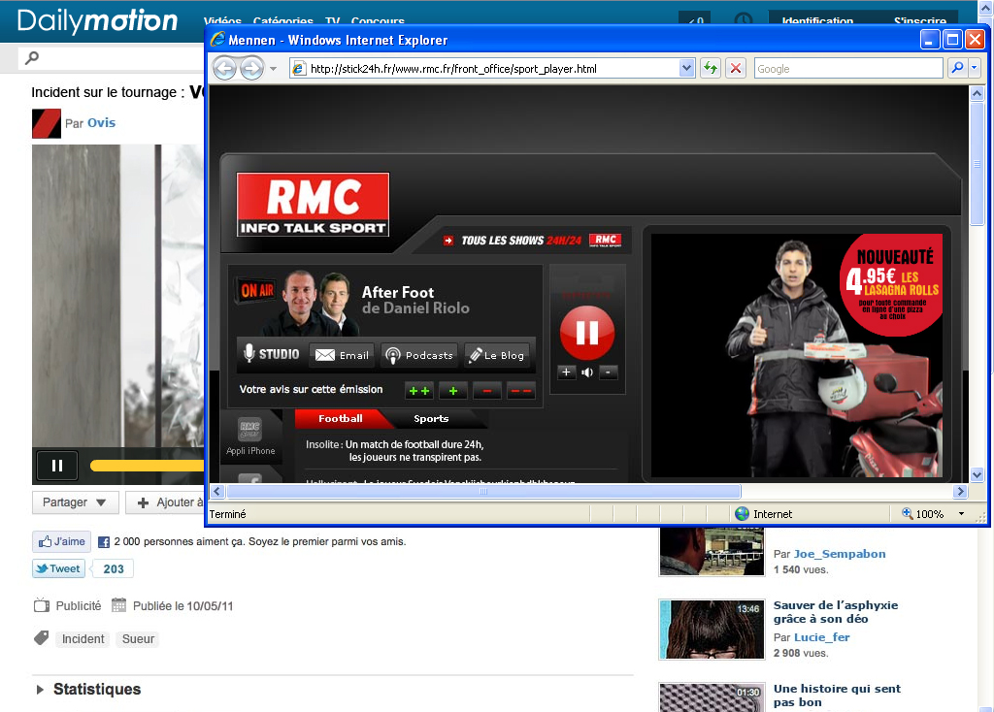994x712 pixels.
Task: Open the Podcasts section
Action: coord(419,355)
